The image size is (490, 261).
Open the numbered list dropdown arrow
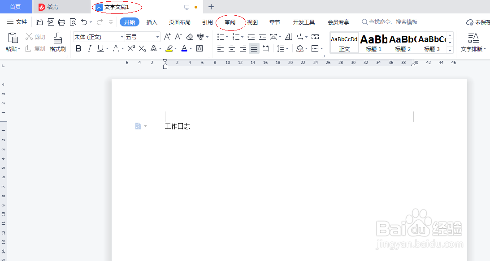click(x=242, y=37)
